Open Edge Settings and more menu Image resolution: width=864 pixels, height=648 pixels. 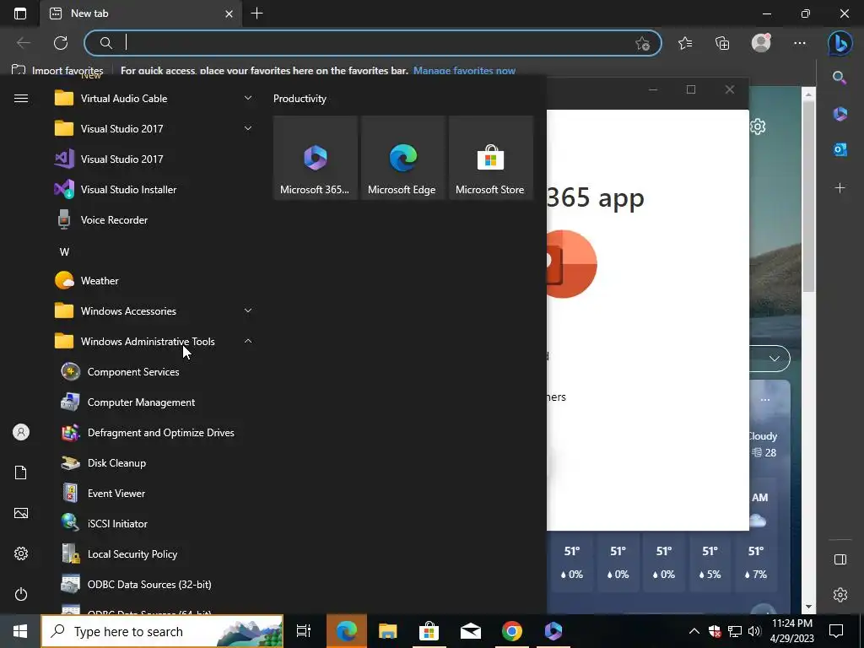[800, 43]
